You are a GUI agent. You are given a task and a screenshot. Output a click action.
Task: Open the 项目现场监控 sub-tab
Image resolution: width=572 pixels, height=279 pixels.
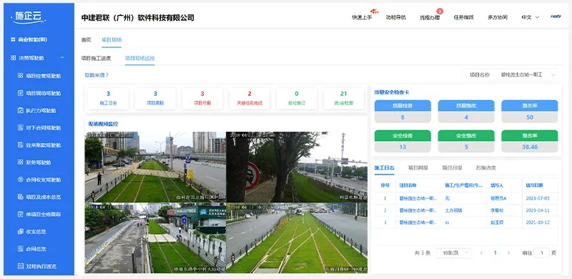(x=139, y=58)
